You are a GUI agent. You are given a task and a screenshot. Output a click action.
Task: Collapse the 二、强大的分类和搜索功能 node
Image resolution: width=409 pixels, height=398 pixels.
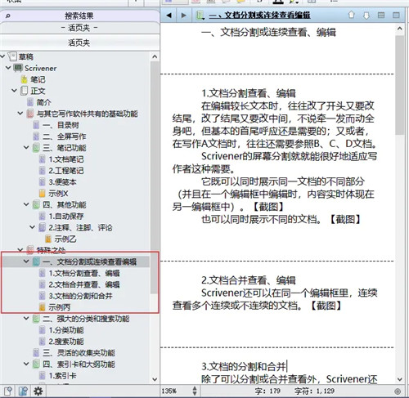[26, 318]
